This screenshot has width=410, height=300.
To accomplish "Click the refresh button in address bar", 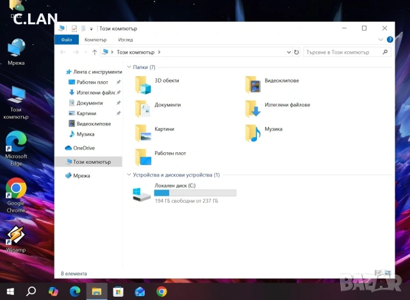I will click(x=296, y=52).
